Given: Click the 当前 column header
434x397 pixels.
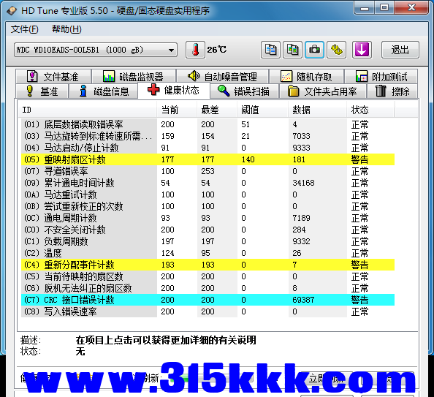Looking at the screenshot, I should pos(177,110).
